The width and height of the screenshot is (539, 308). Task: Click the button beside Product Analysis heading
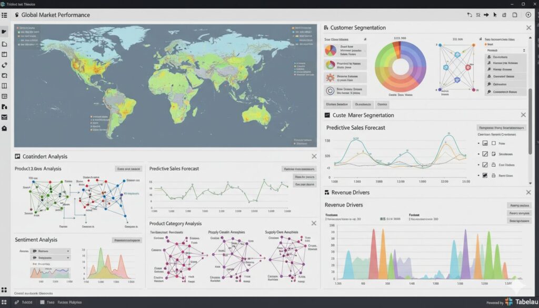128,169
